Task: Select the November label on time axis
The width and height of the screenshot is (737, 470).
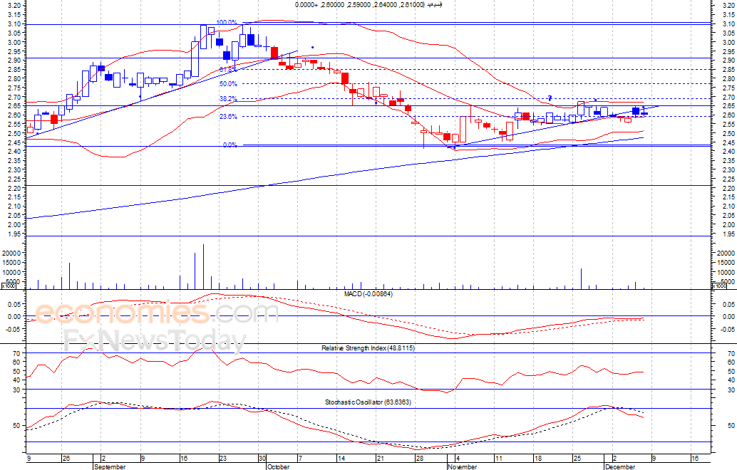Action: pyautogui.click(x=463, y=466)
